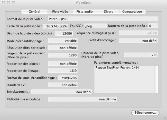Select the Piste vidéo tab
Image resolution: width=167 pixels, height=120 pixels.
[x=60, y=11]
